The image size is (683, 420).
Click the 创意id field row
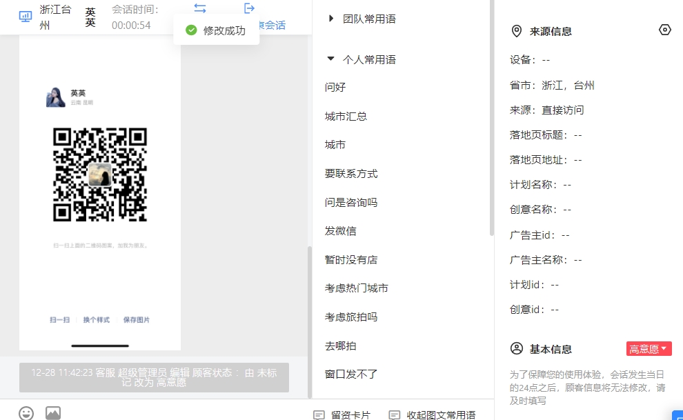pyautogui.click(x=534, y=310)
